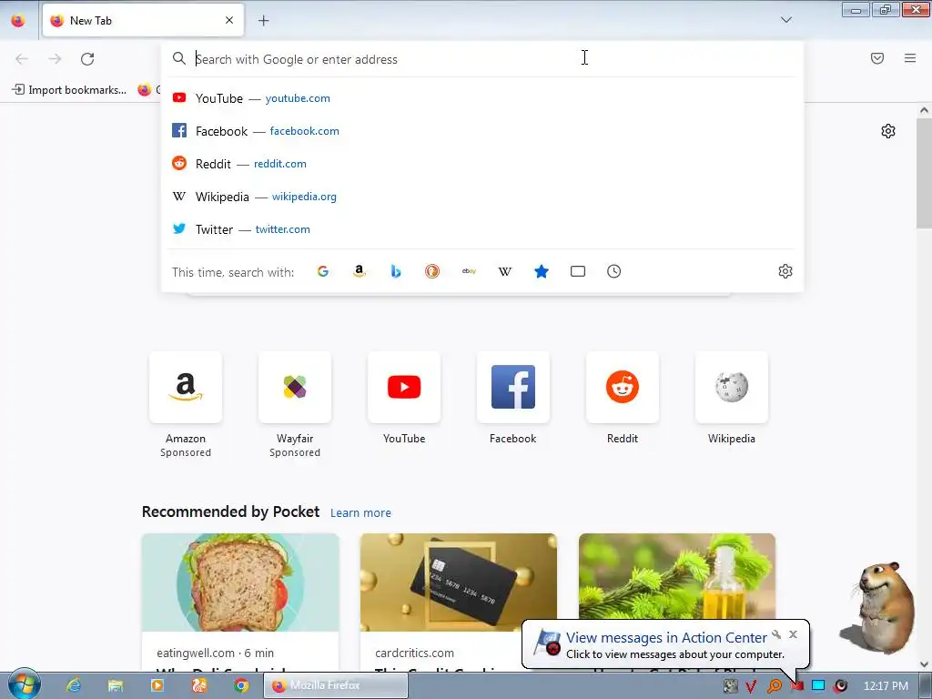Click the page vertical scrollbar thumb
Viewport: 932px width, 699px height.
(925, 172)
